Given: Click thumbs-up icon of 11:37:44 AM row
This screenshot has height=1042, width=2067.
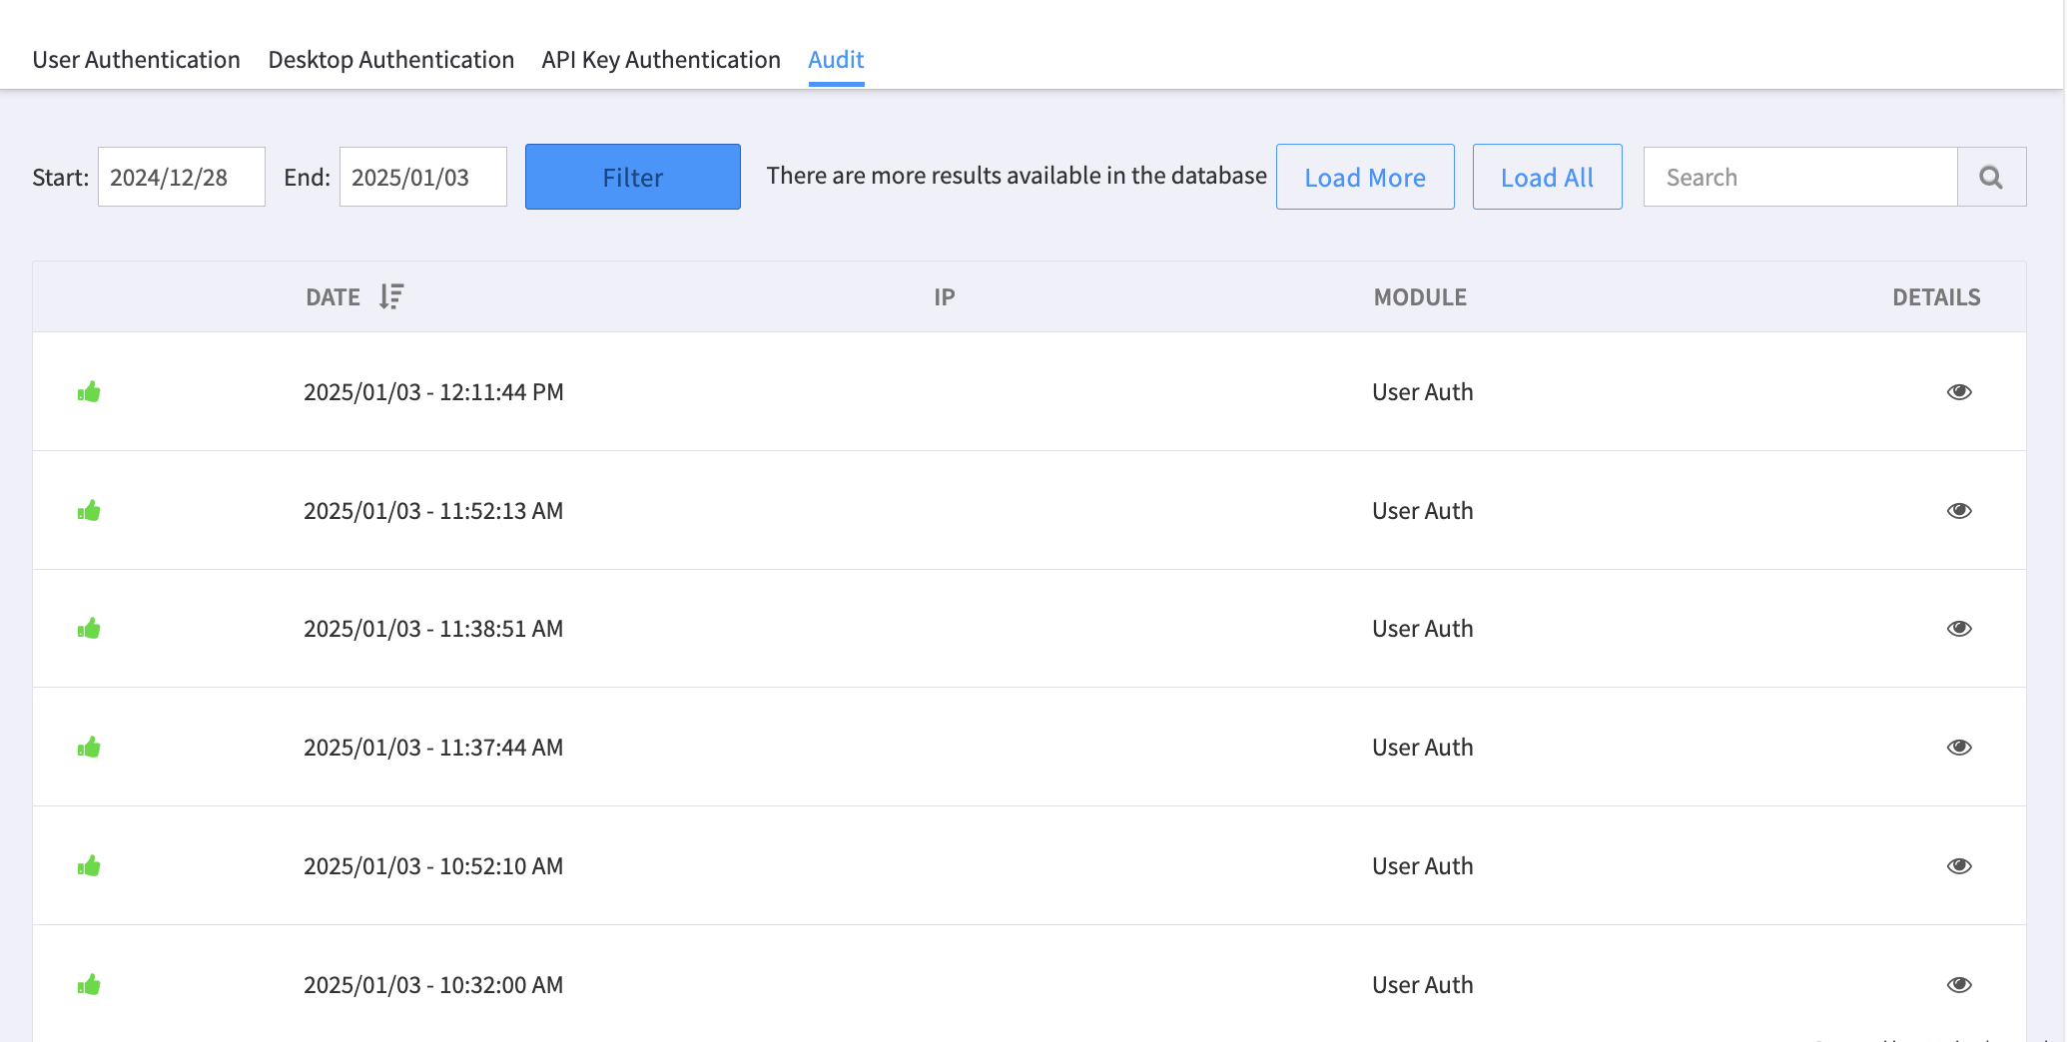Looking at the screenshot, I should click(89, 747).
